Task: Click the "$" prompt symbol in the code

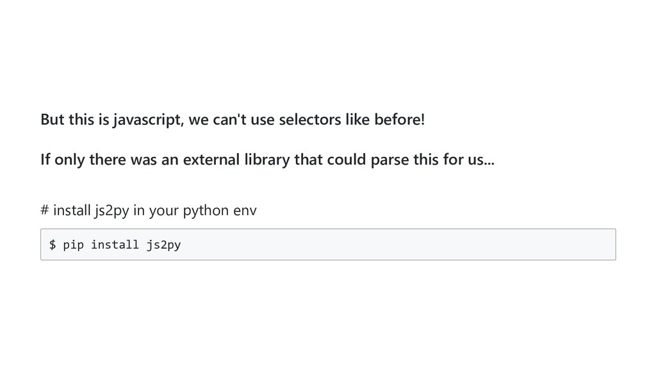Action: tap(53, 244)
